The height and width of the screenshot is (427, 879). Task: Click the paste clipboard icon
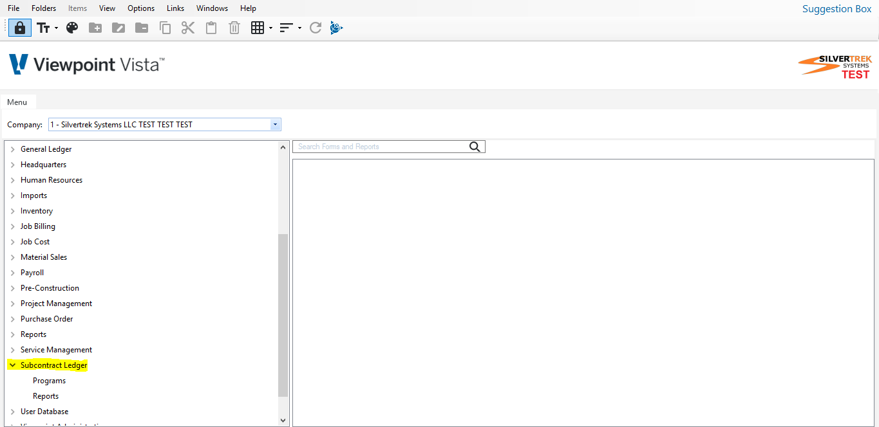click(211, 28)
